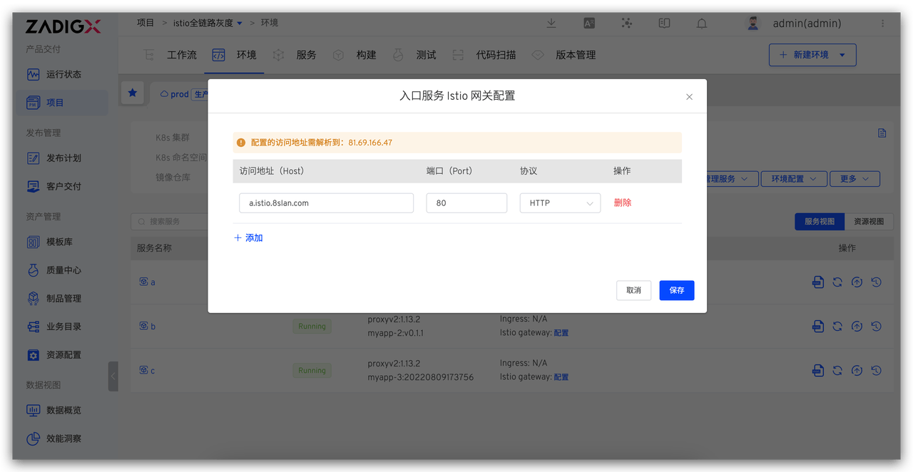
Task: Collapse the left sidebar handle
Action: [x=113, y=376]
